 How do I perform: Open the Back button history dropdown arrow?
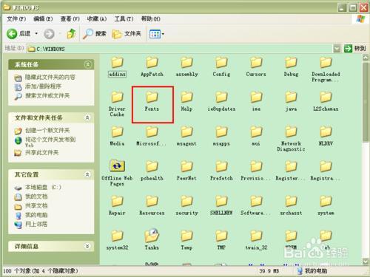coord(36,33)
